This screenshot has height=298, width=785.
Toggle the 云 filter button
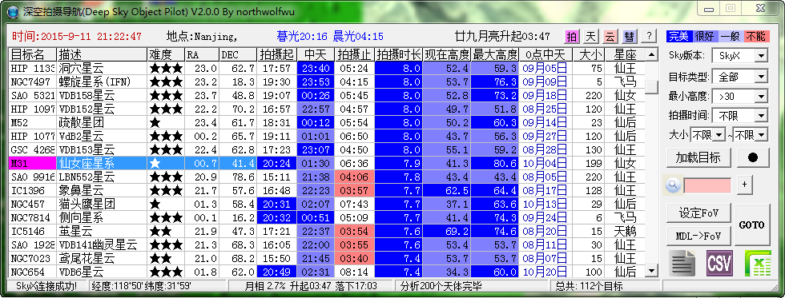click(610, 36)
